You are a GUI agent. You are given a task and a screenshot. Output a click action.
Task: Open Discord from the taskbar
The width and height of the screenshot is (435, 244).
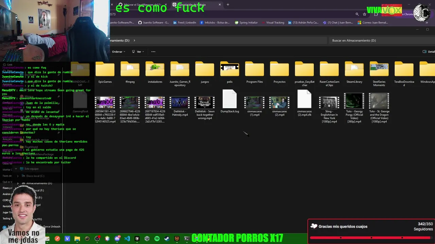tap(117, 239)
